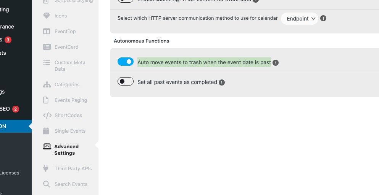
Task: Open the ShortCodes code brackets icon
Action: point(47,115)
